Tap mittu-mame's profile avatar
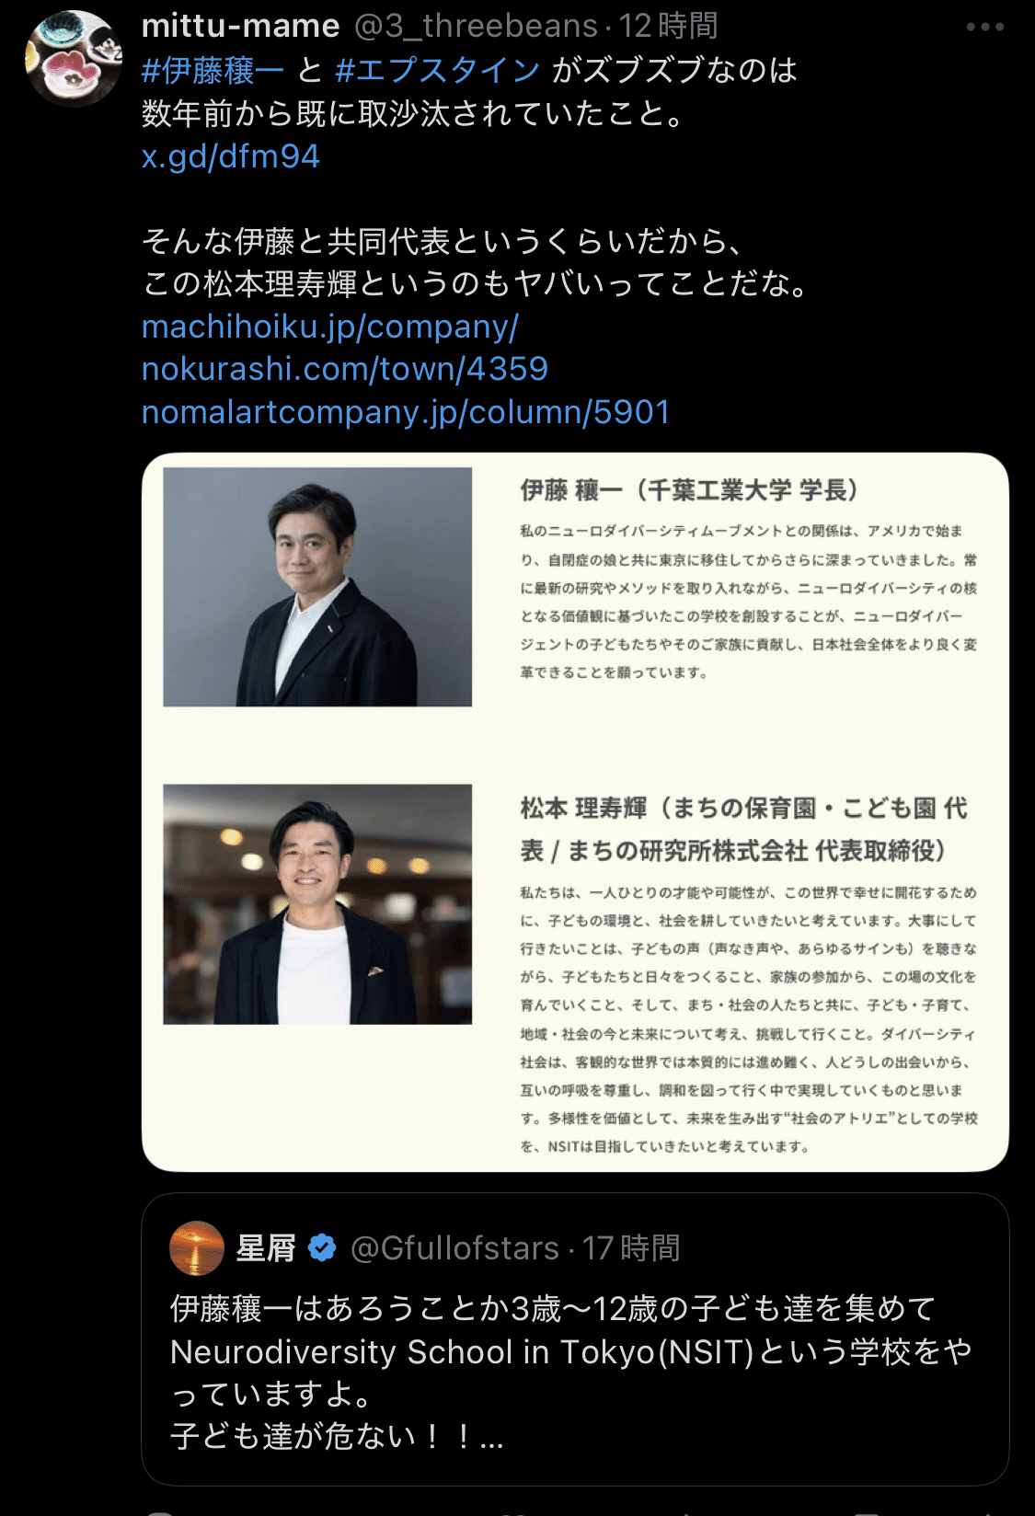The height and width of the screenshot is (1516, 1035). (x=73, y=59)
